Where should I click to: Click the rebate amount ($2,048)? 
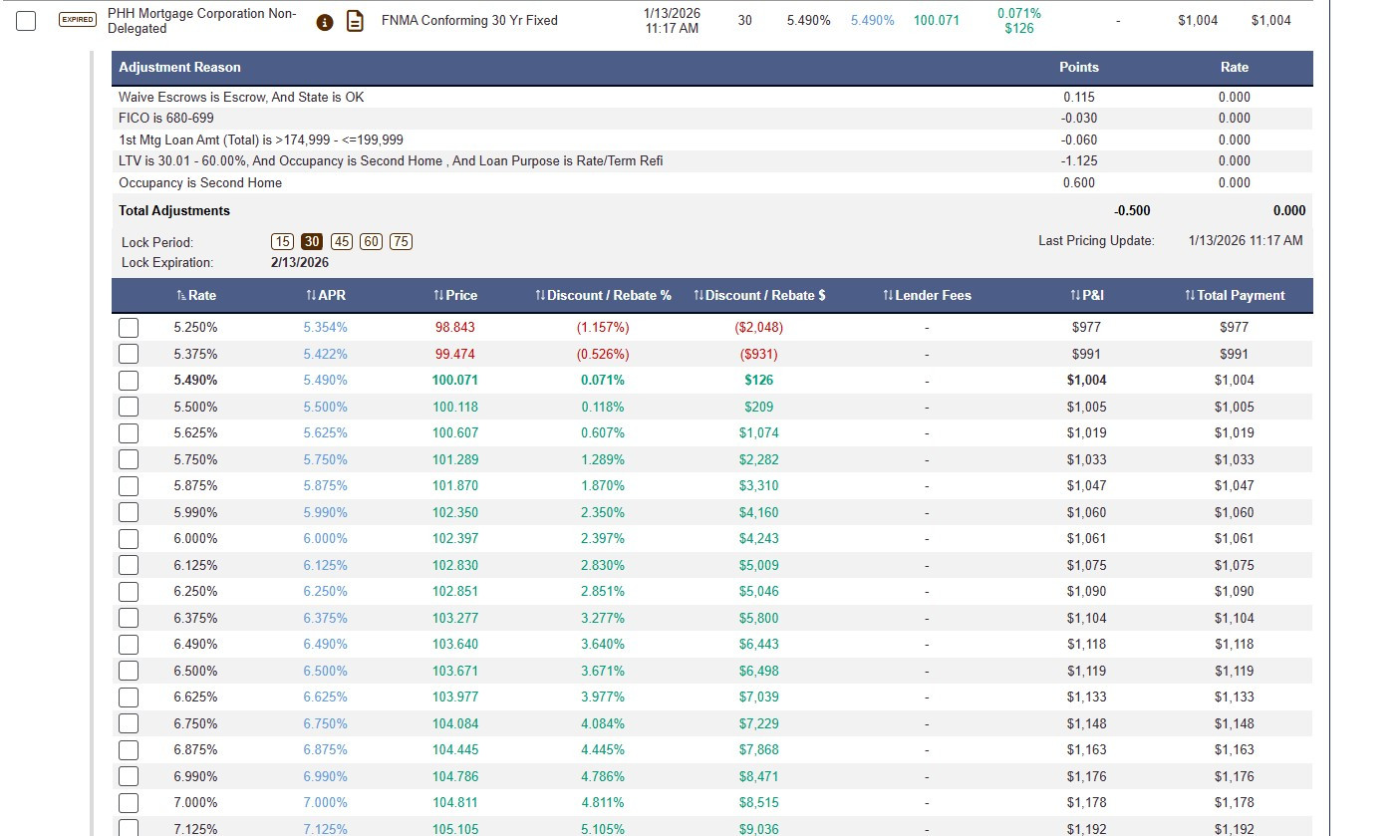coord(758,327)
